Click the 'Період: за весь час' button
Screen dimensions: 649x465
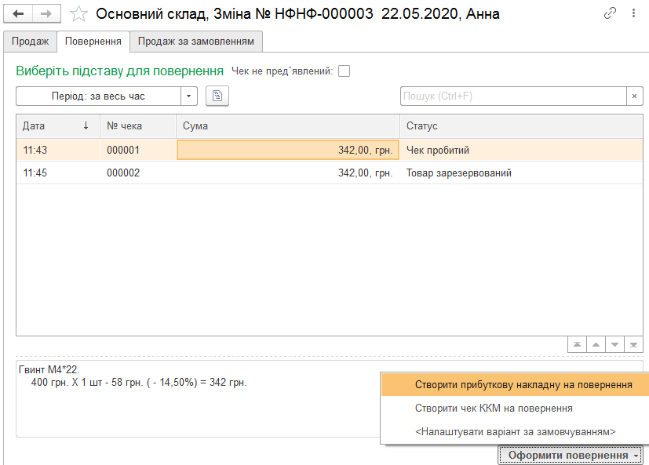click(x=99, y=96)
